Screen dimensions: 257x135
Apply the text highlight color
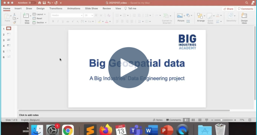[99, 21]
